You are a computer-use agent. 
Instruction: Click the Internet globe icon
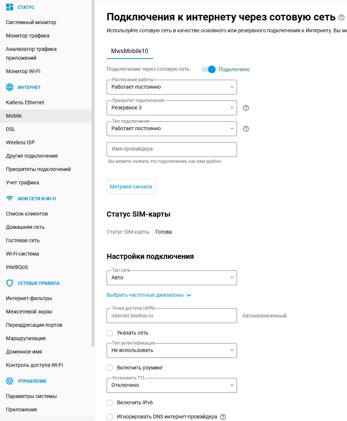click(x=10, y=87)
